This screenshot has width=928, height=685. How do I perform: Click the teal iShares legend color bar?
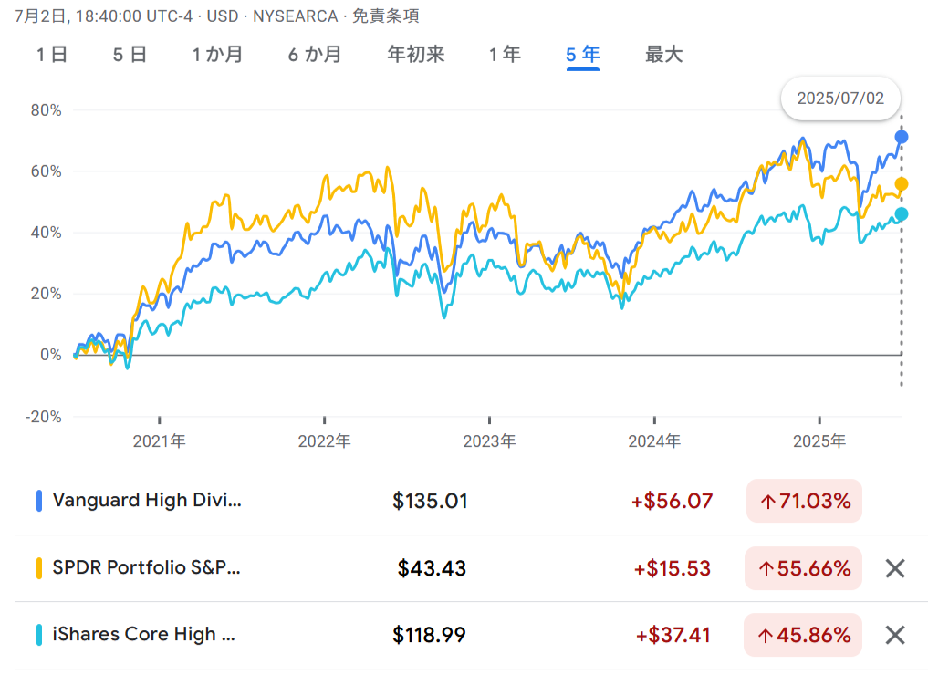pos(39,635)
